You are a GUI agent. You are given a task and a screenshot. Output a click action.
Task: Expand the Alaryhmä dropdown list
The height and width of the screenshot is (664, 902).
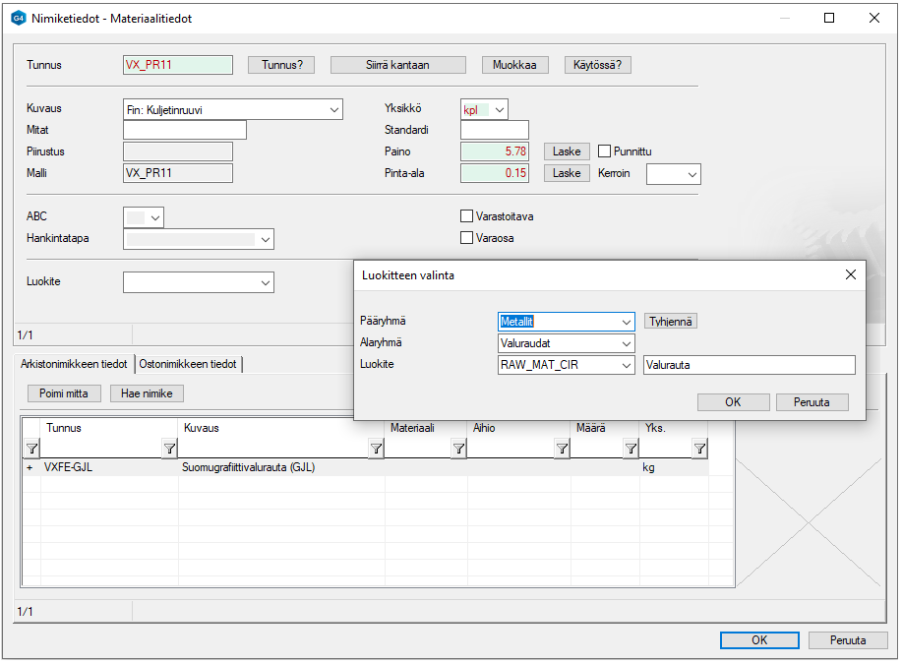pyautogui.click(x=627, y=343)
